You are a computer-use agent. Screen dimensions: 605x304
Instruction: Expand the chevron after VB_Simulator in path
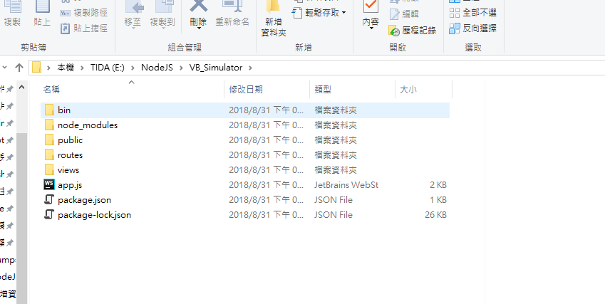pyautogui.click(x=250, y=68)
